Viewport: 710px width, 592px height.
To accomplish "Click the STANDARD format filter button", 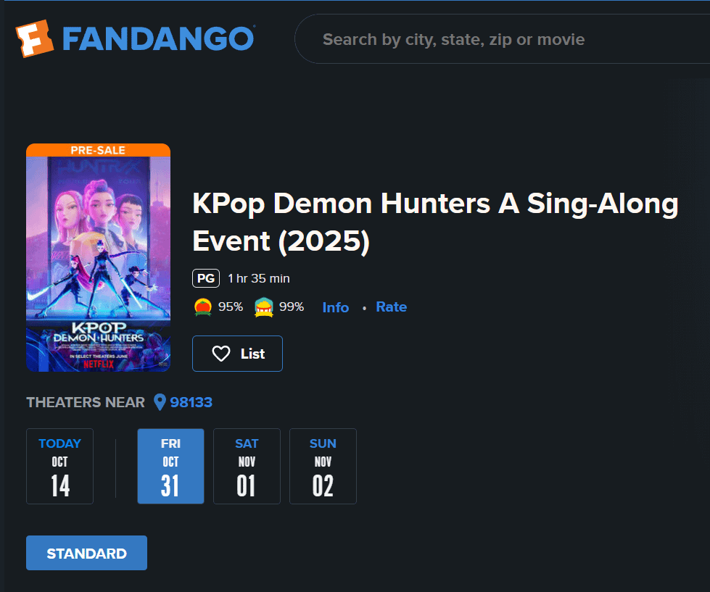I will click(86, 553).
